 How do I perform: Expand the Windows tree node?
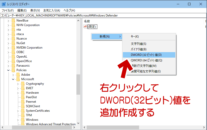coord(18,120)
